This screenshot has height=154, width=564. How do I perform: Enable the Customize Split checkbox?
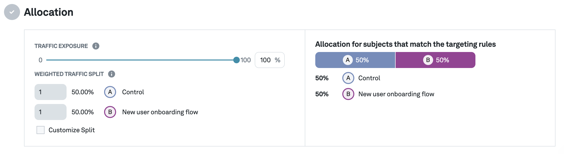(41, 130)
